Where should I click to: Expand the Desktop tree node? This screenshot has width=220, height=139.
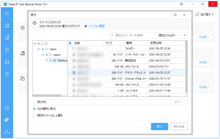click(47, 60)
